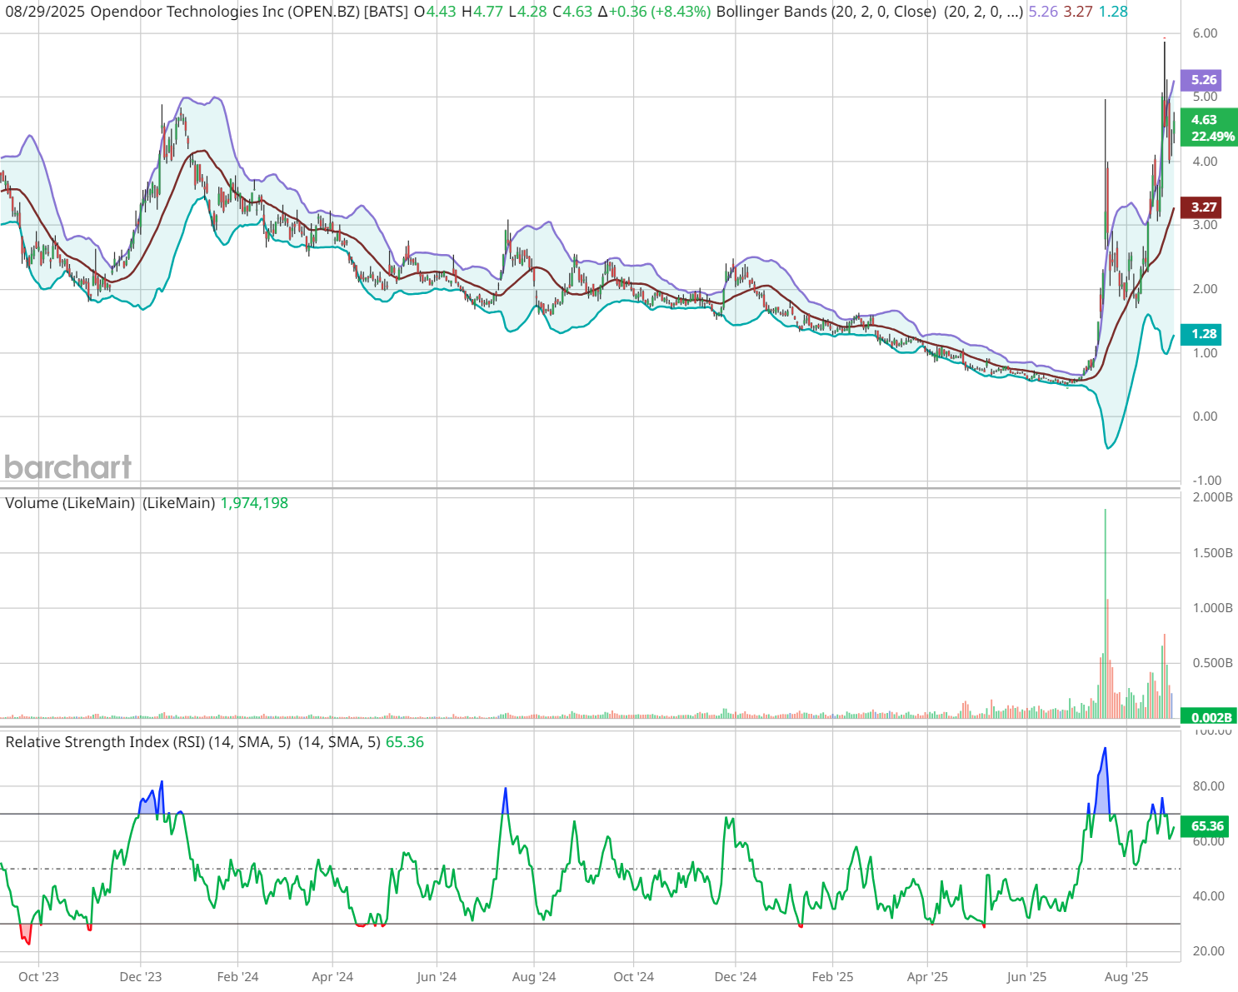The image size is (1238, 992).
Task: Click the 1.000B volume axis label
Action: [1213, 608]
